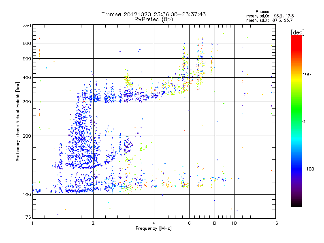Click the y-axis "100" km tick label
Viewport: 324px width, 243px height.
[27, 195]
